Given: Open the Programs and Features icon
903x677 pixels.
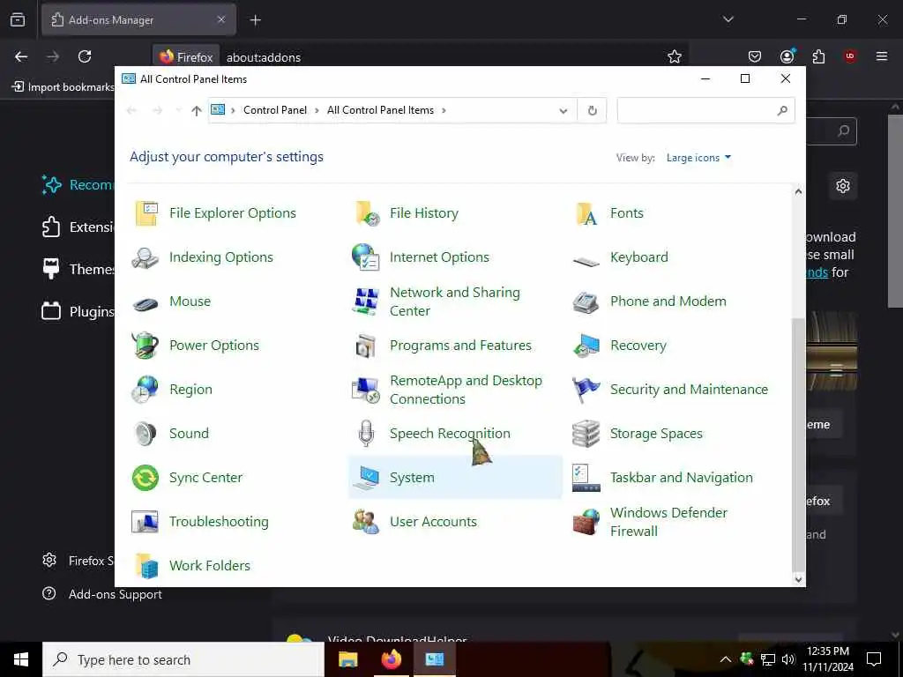Looking at the screenshot, I should (x=366, y=346).
